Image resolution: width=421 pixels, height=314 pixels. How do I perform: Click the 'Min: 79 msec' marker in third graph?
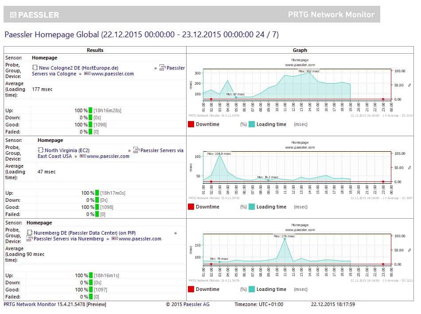[219, 259]
